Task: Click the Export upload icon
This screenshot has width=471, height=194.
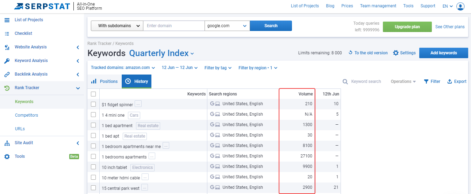Action: point(450,82)
